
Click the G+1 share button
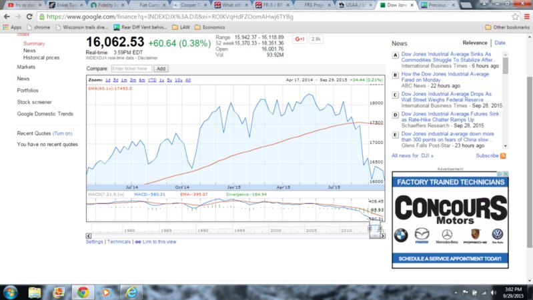pyautogui.click(x=300, y=39)
